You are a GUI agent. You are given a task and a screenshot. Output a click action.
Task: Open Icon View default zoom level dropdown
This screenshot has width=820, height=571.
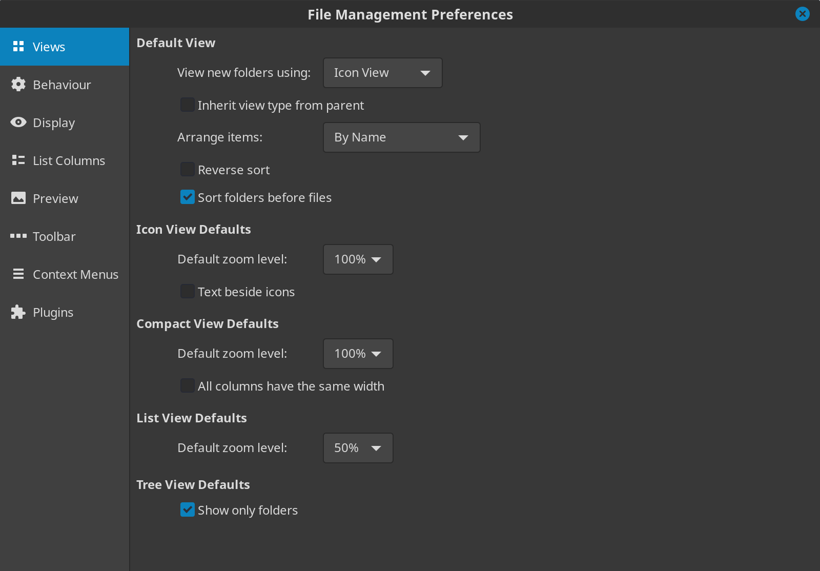pos(358,259)
